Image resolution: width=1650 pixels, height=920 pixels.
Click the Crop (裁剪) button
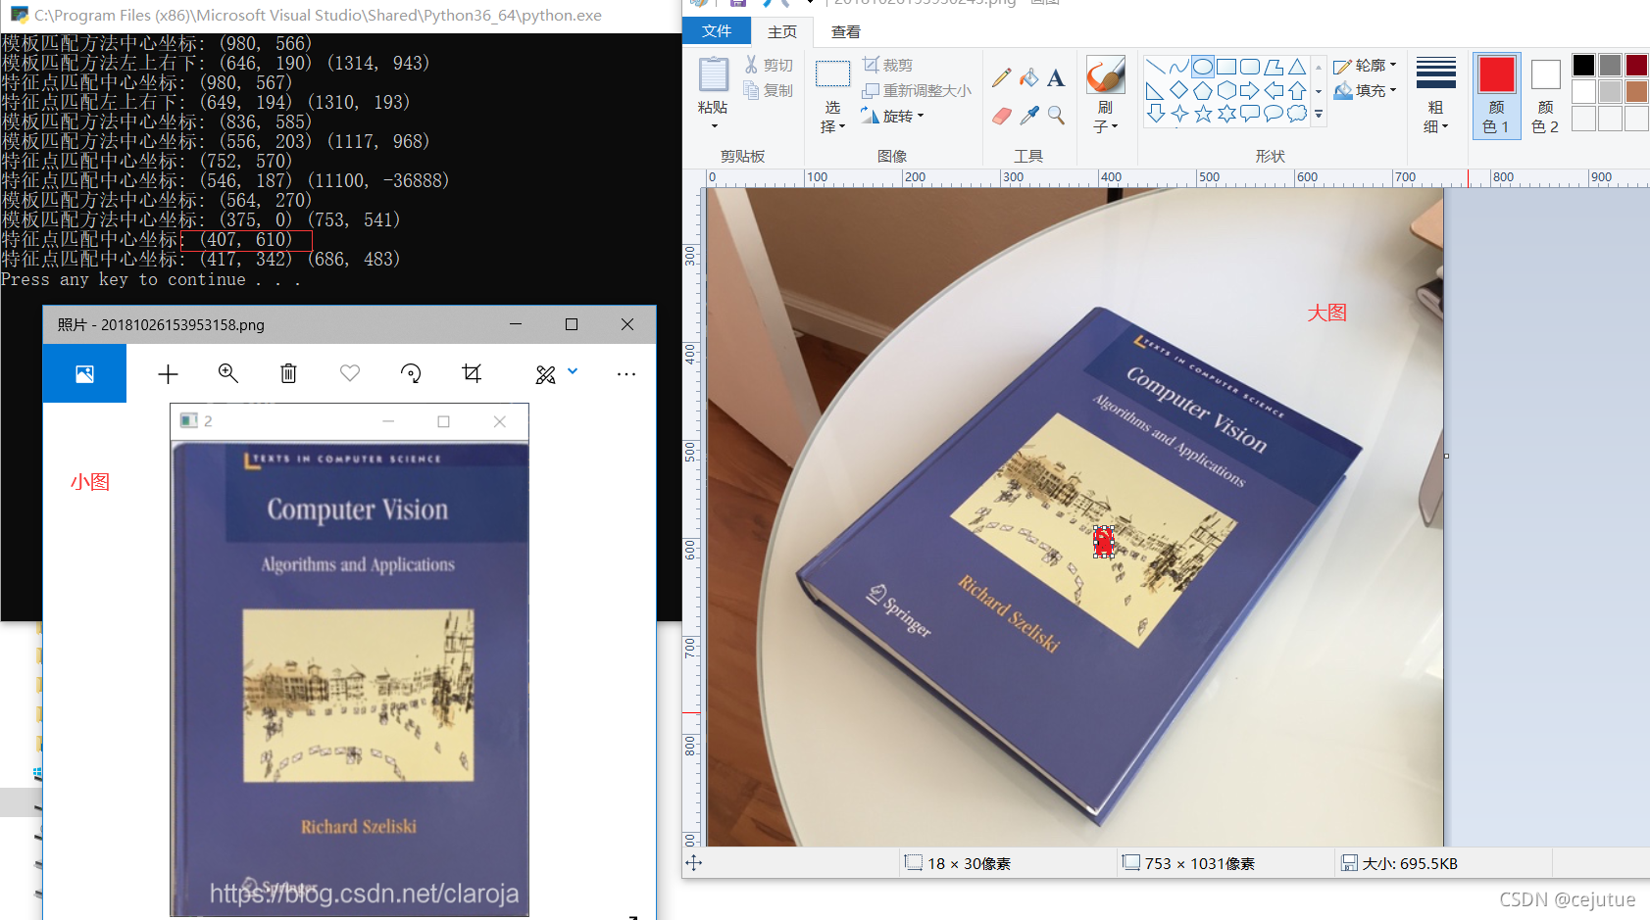(888, 65)
